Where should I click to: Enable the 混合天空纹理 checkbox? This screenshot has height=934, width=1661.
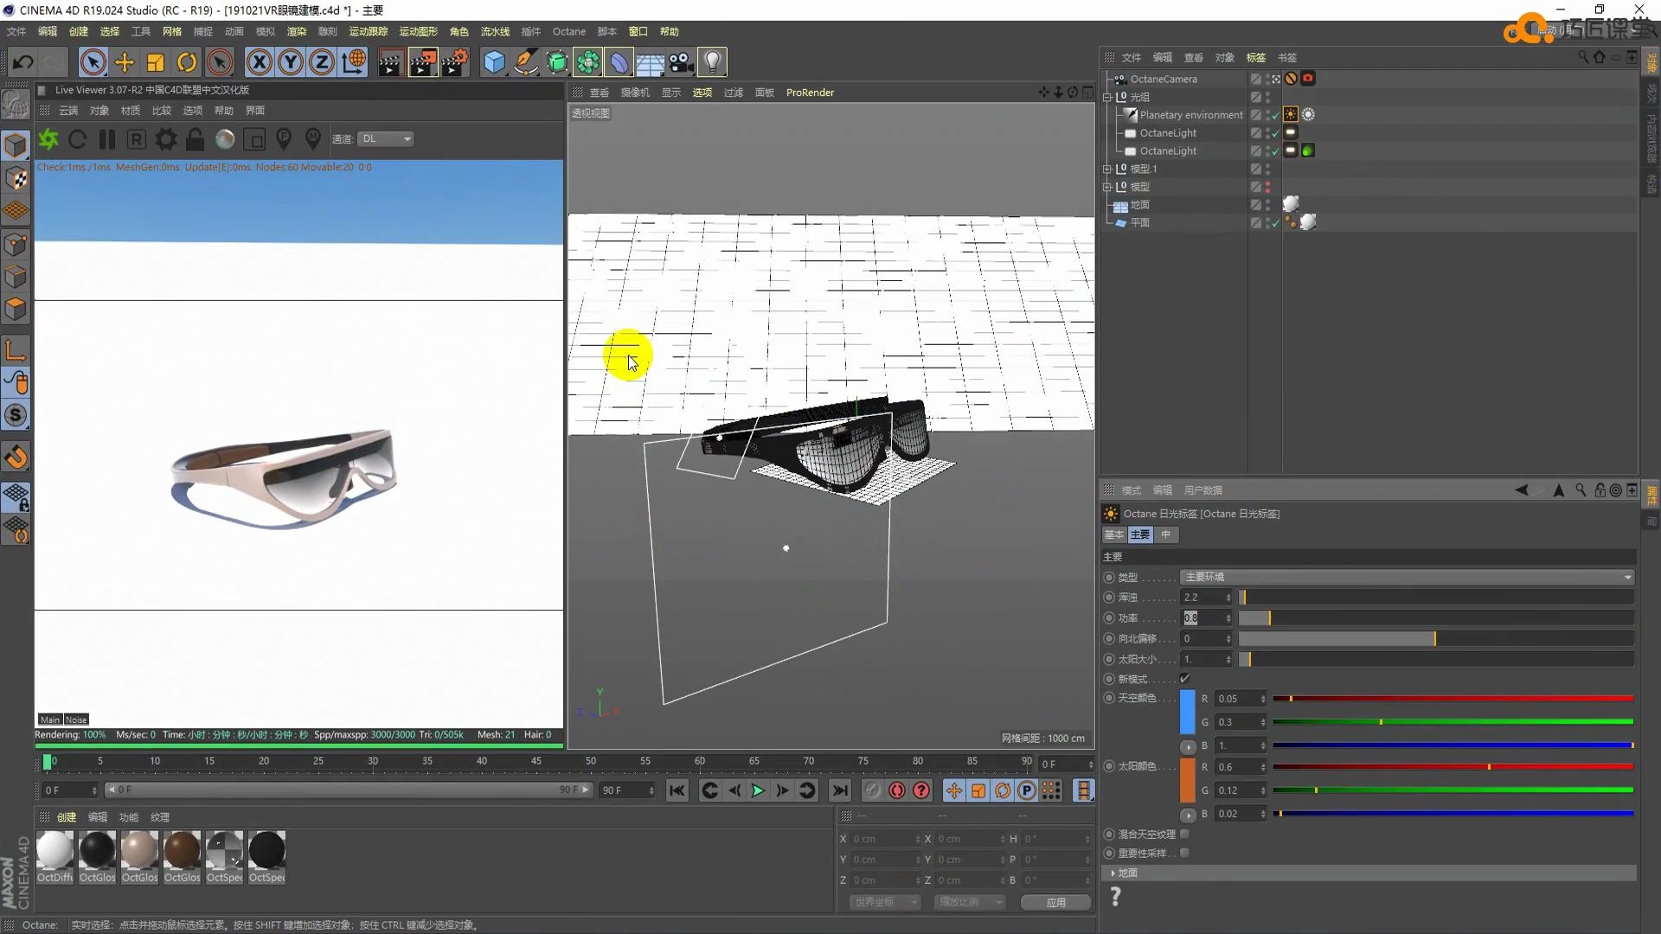point(1185,834)
